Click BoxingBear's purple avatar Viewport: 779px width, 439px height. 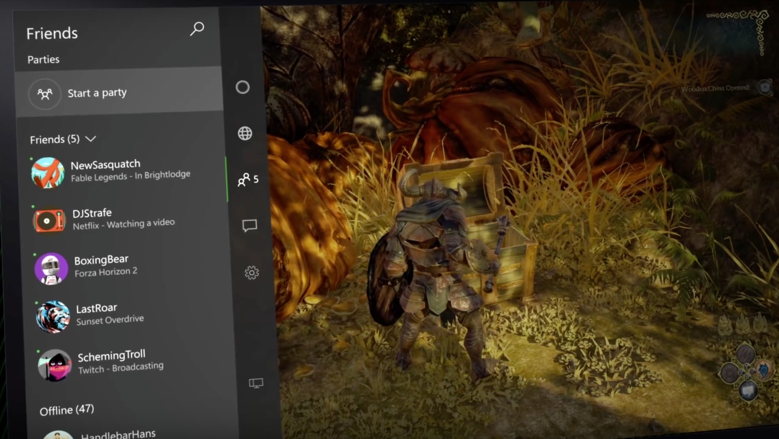pyautogui.click(x=51, y=268)
